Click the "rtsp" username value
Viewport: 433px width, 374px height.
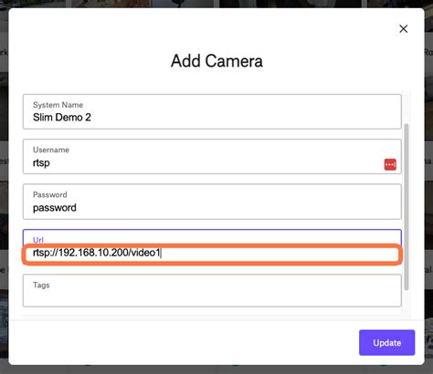click(41, 163)
